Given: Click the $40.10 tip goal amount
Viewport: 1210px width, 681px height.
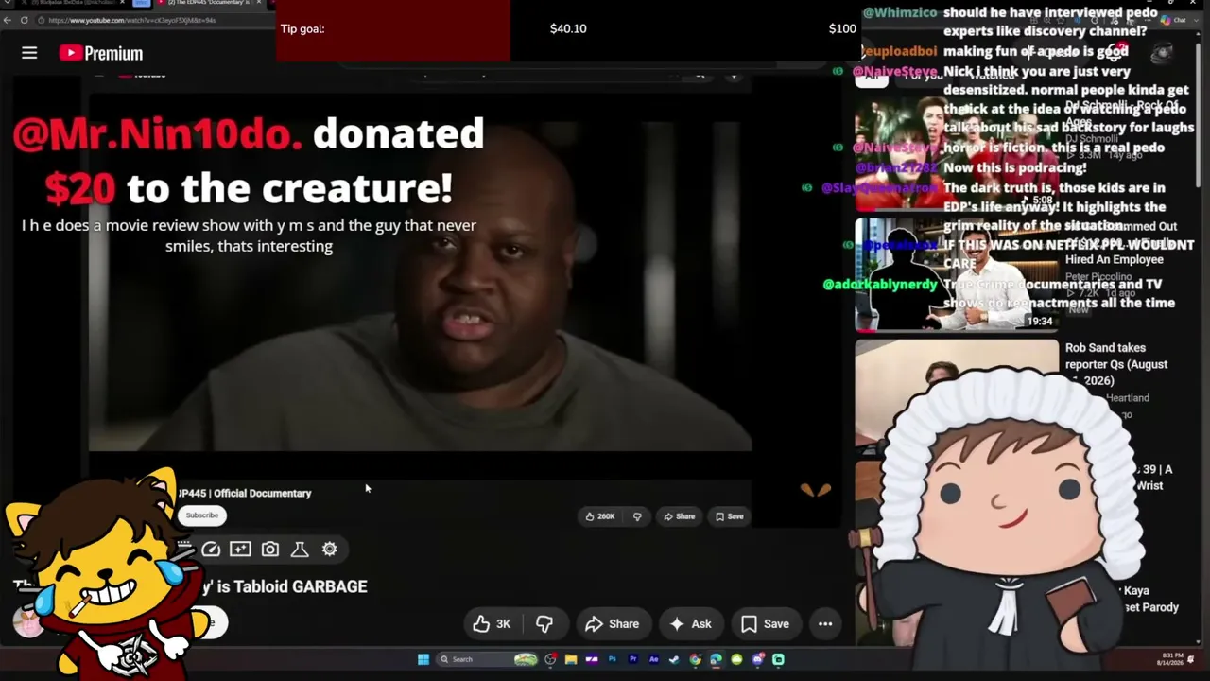Looking at the screenshot, I should click(x=568, y=28).
